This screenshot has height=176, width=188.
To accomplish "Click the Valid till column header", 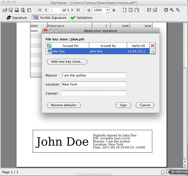I will 138,46.
